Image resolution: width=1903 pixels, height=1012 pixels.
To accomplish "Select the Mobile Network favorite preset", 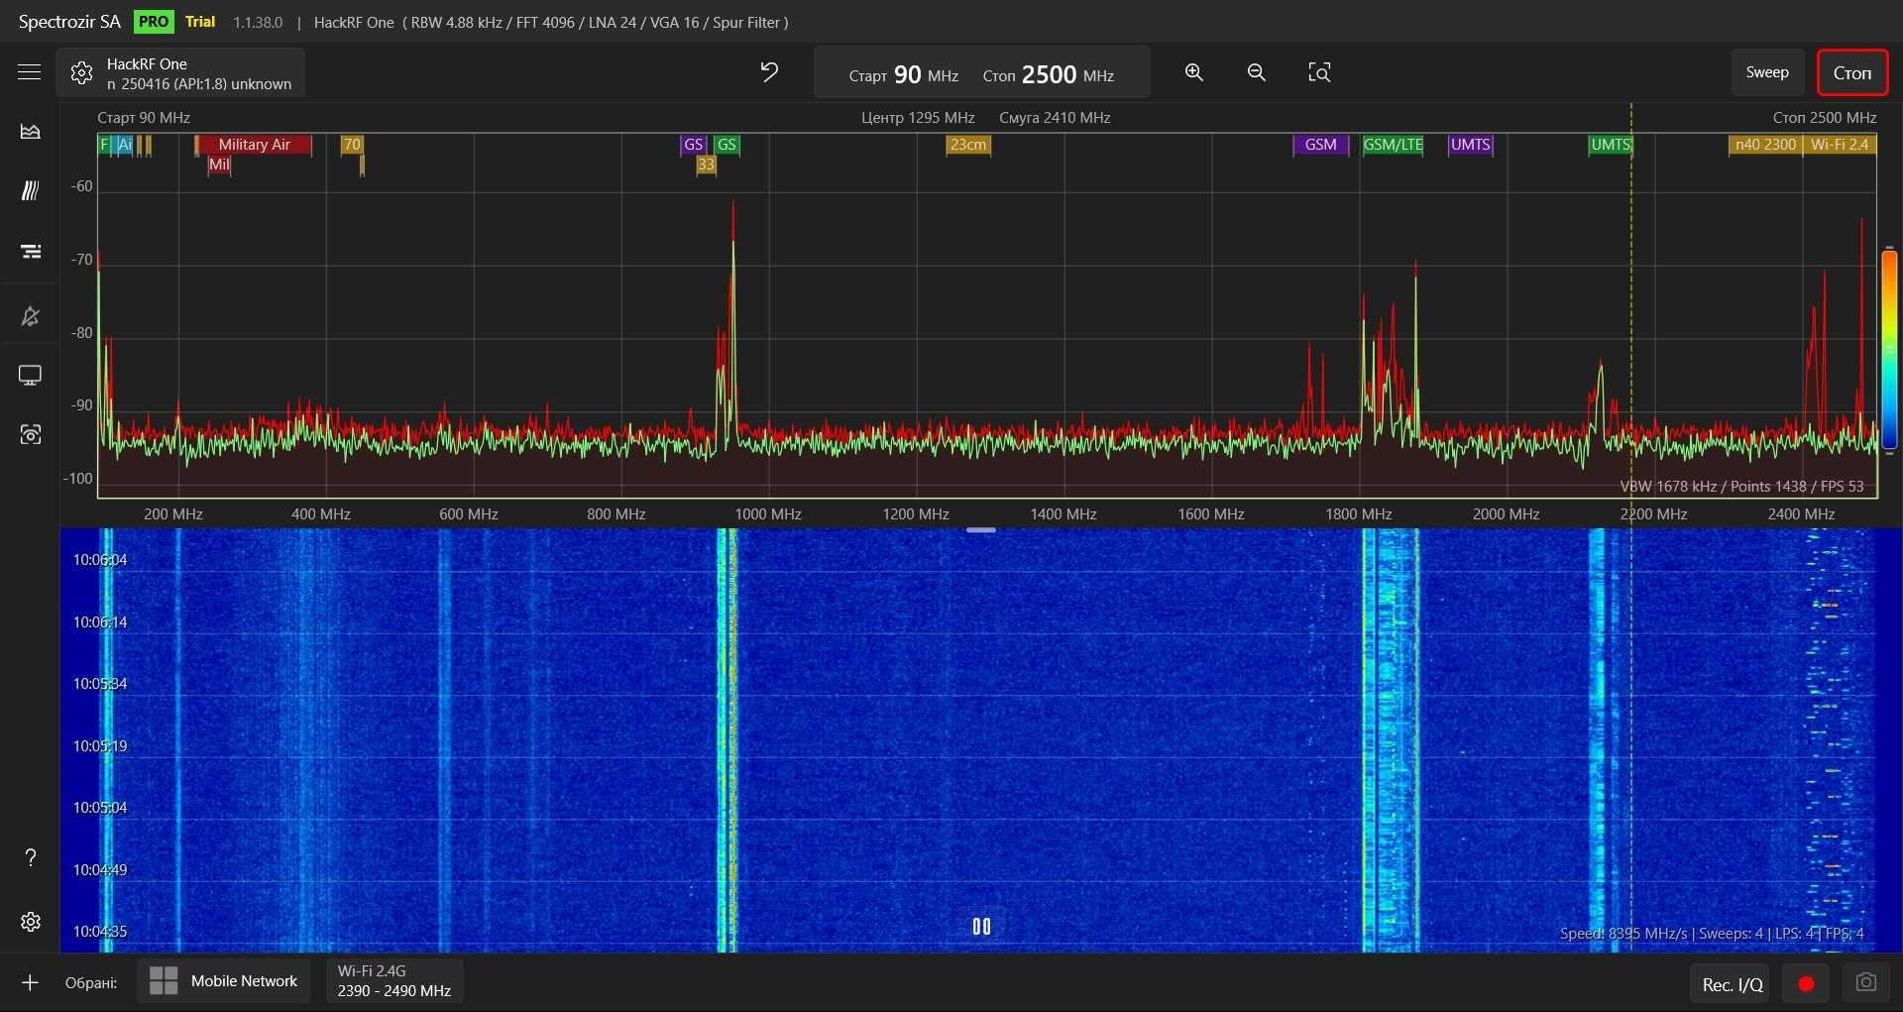I will click(x=223, y=981).
